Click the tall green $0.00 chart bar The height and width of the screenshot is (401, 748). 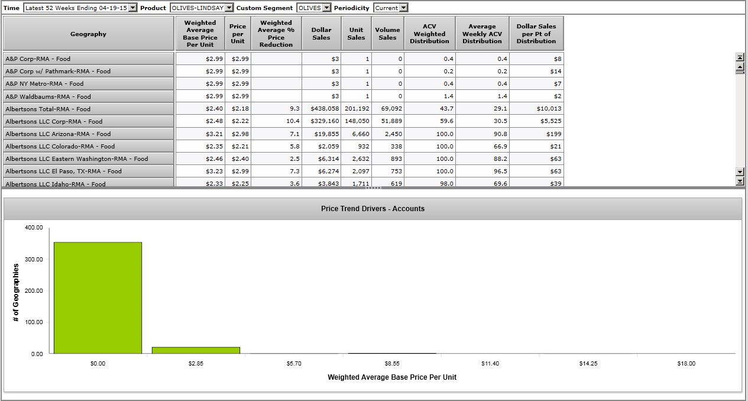tap(98, 297)
